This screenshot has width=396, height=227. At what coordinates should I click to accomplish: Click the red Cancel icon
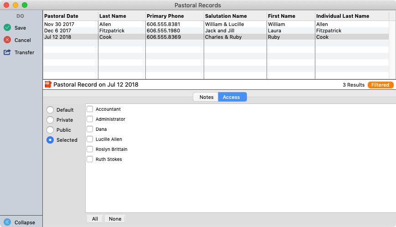tap(7, 40)
